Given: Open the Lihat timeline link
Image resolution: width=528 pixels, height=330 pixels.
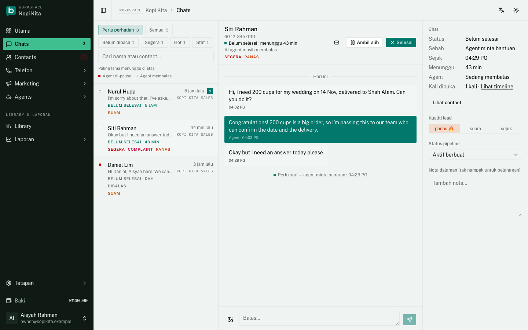Looking at the screenshot, I should [497, 87].
